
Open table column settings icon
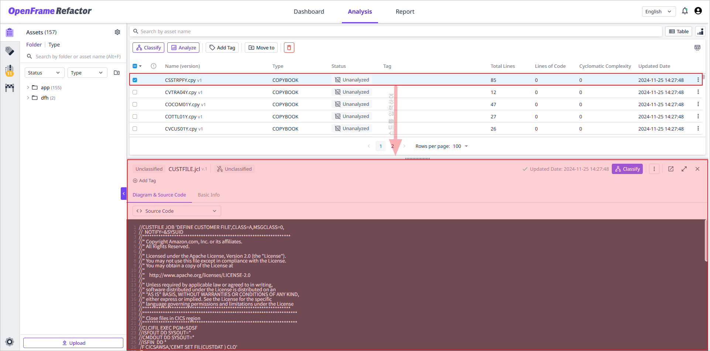point(697,48)
